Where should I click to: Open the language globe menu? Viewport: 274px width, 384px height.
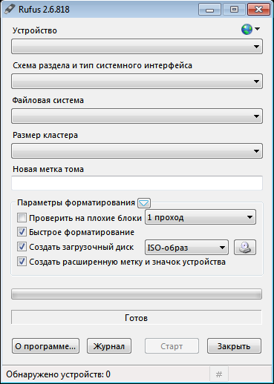(x=250, y=30)
